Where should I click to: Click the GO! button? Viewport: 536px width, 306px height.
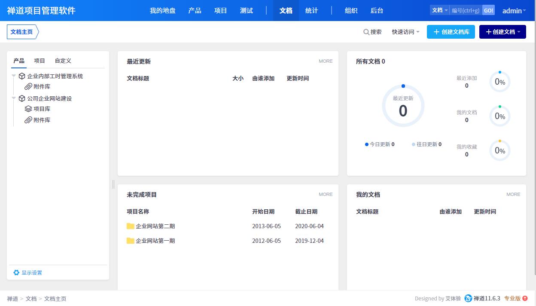[488, 10]
